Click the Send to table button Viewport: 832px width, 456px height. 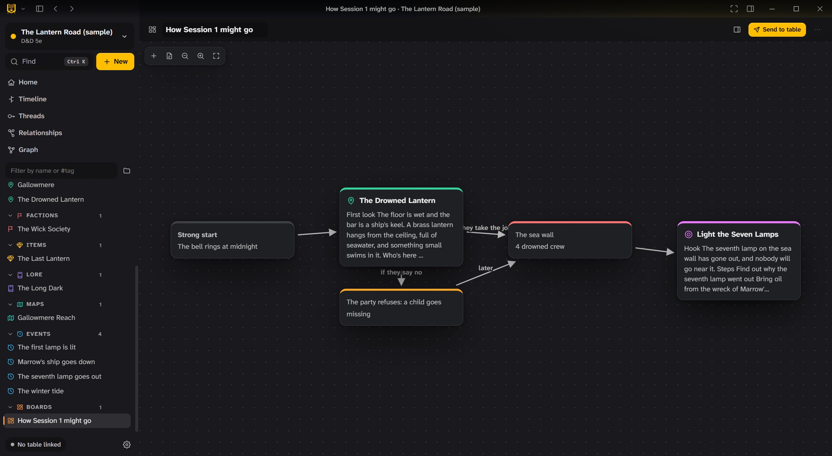(777, 30)
